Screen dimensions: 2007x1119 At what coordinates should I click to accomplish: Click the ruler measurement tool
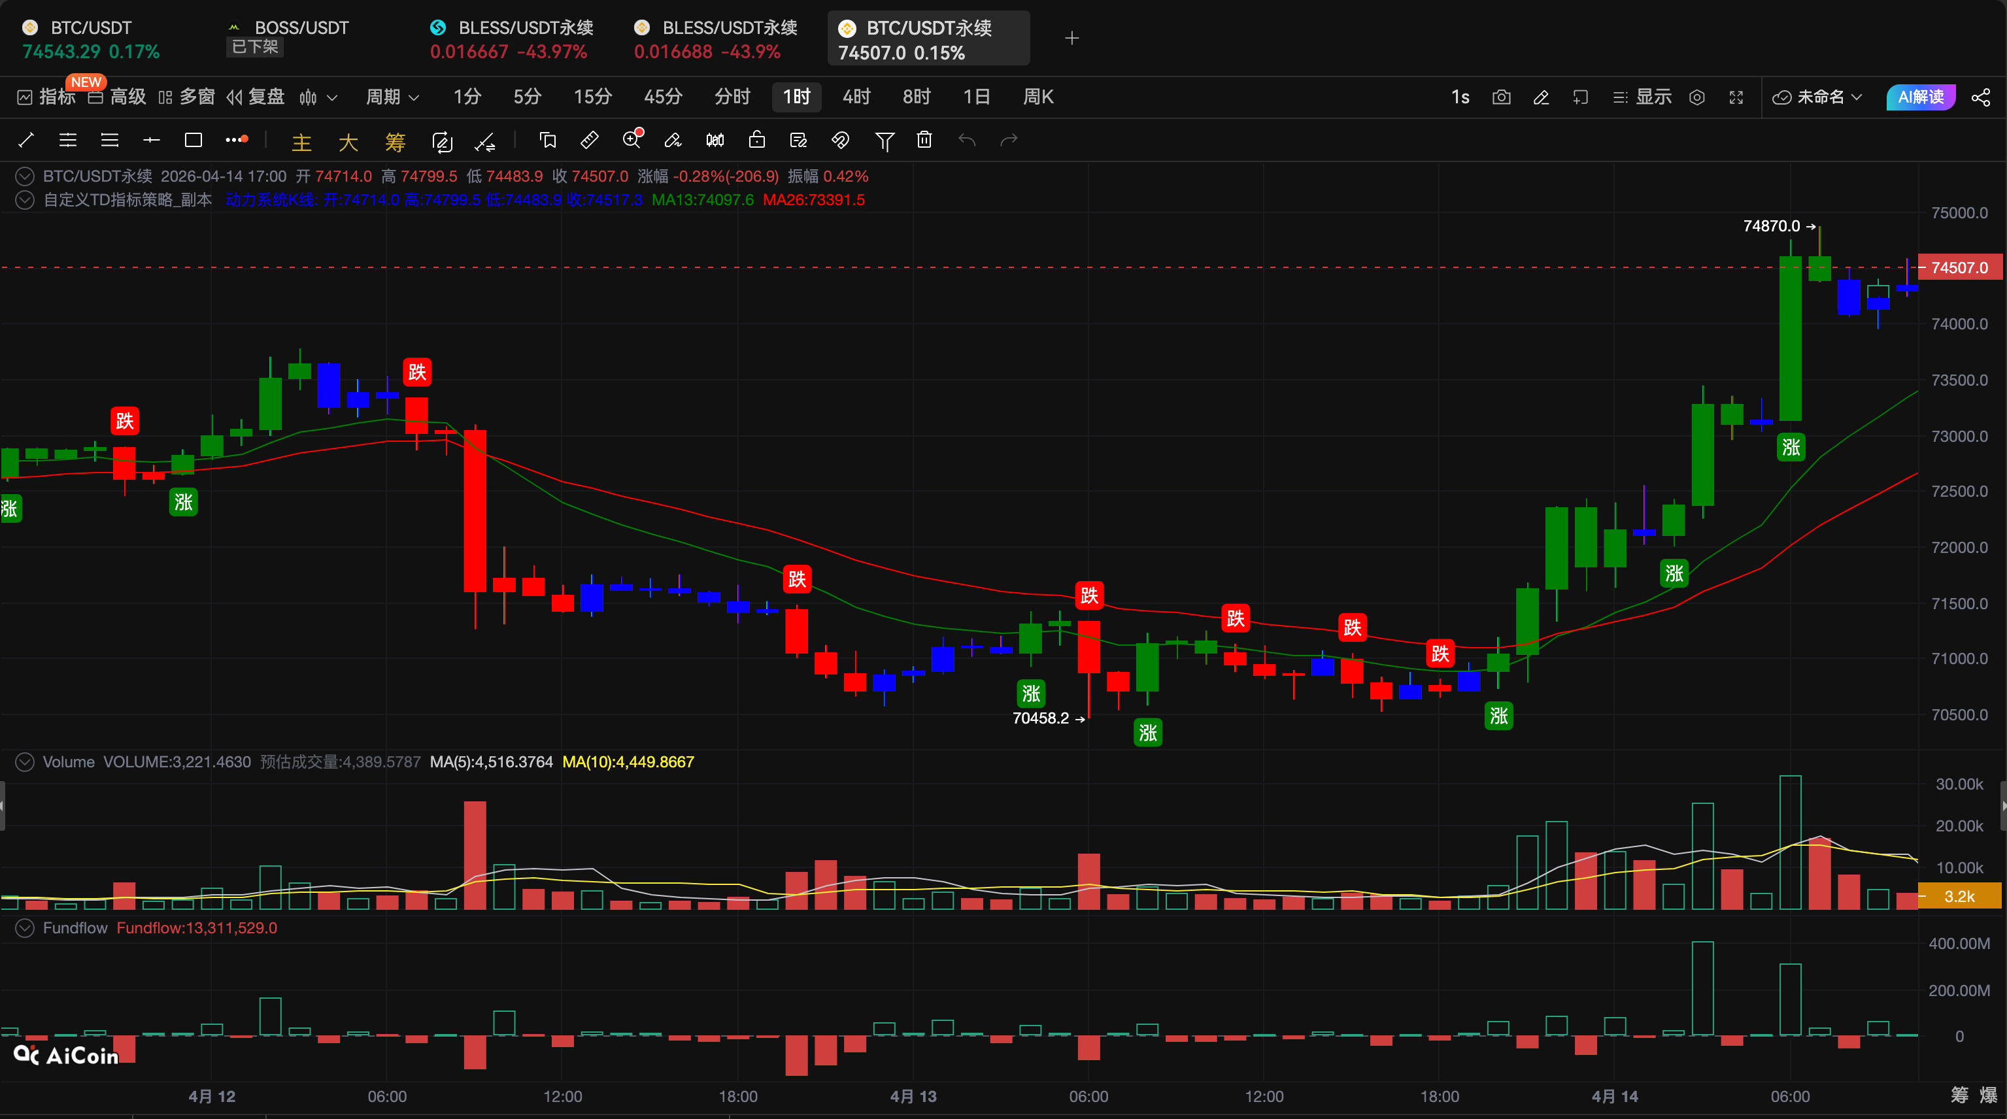[590, 140]
